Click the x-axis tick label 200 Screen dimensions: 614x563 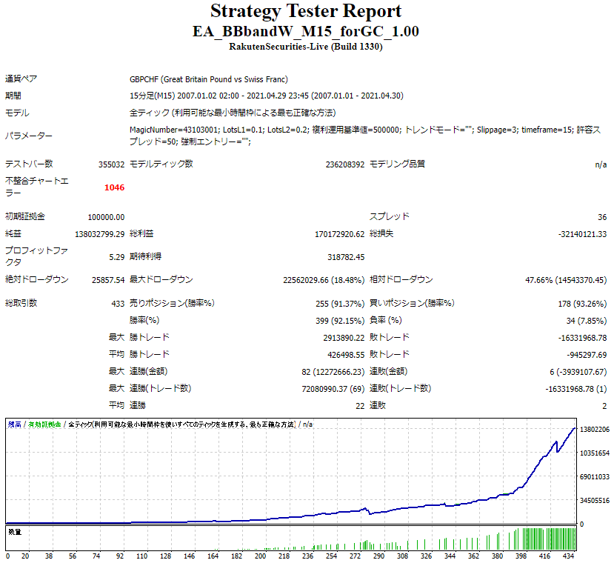[261, 556]
